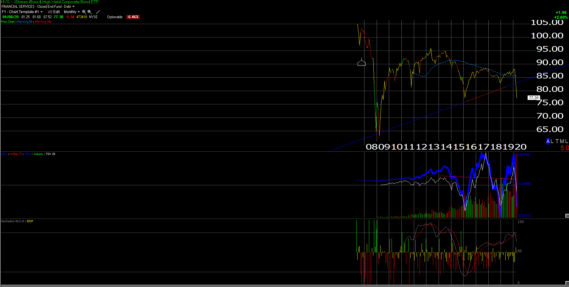Click the MovAvg 200 indicator label
This screenshot has width=569, height=287.
tap(43, 22)
